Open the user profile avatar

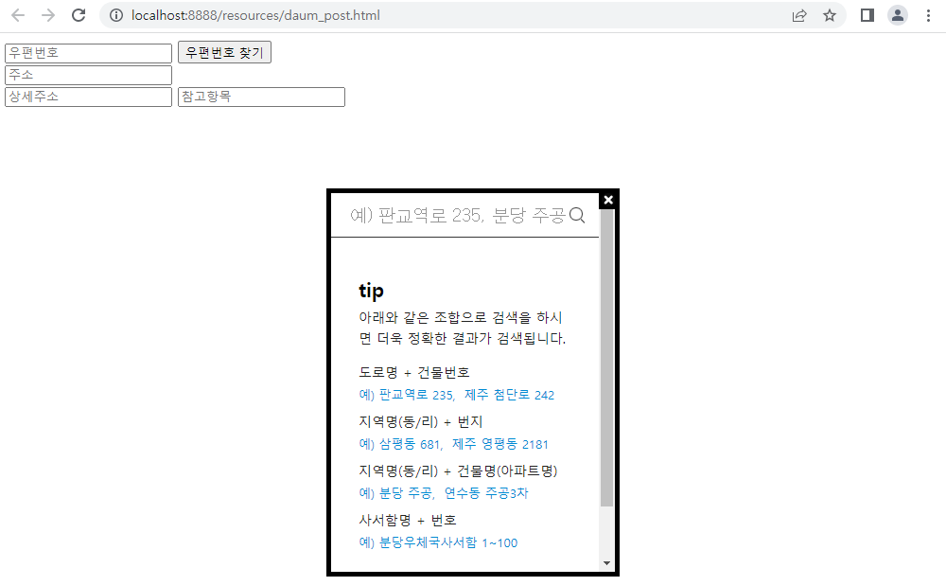click(898, 16)
